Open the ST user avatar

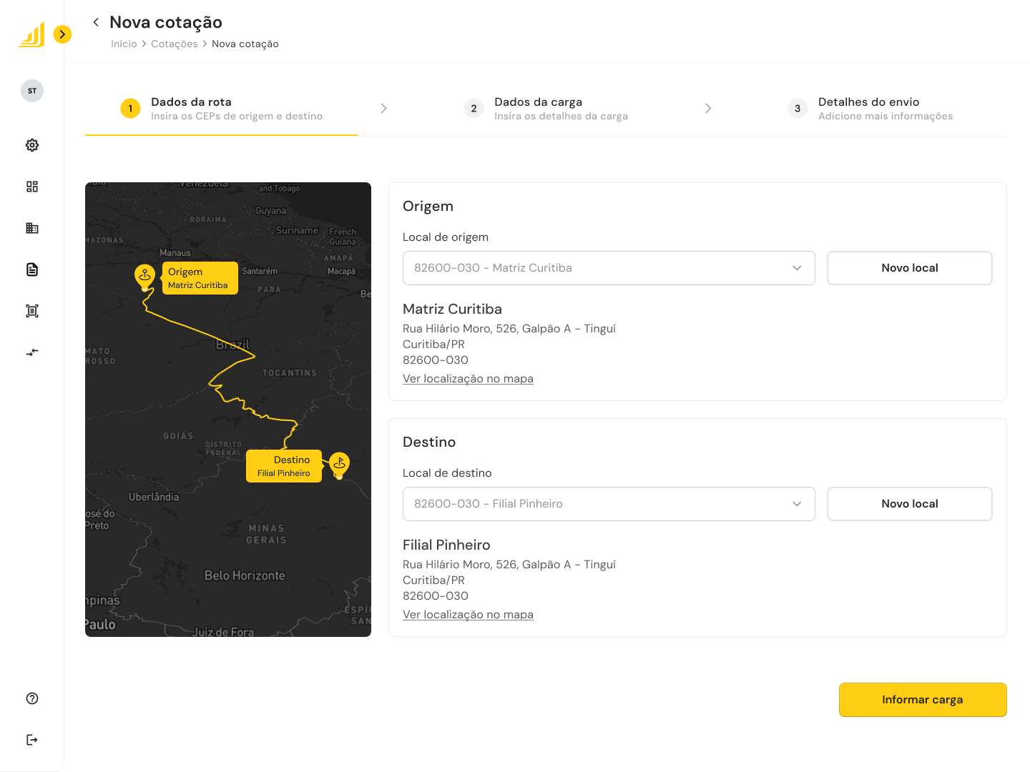click(x=32, y=91)
